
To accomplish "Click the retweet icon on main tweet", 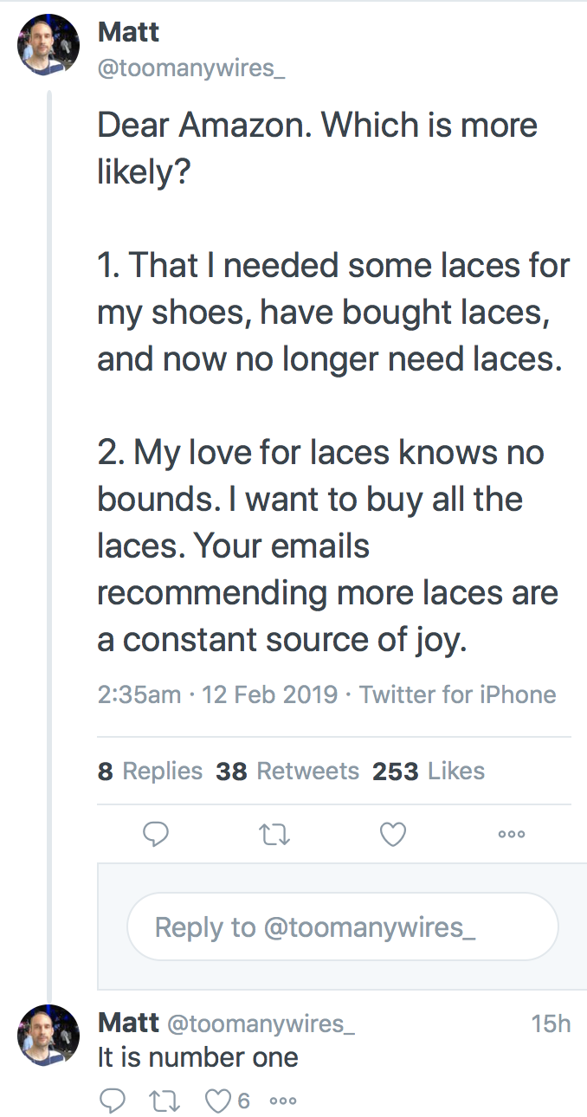I will pos(274,835).
